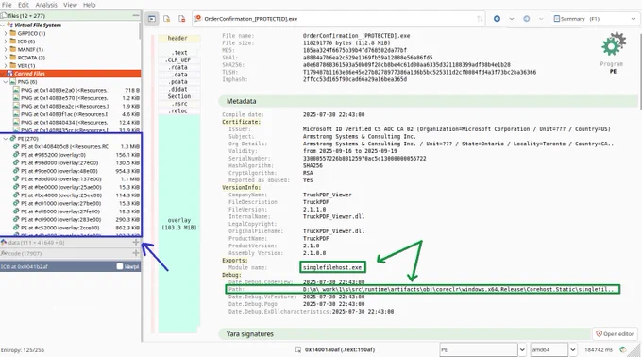
Task: Click the Program PE gear icon
Action: pos(613,44)
